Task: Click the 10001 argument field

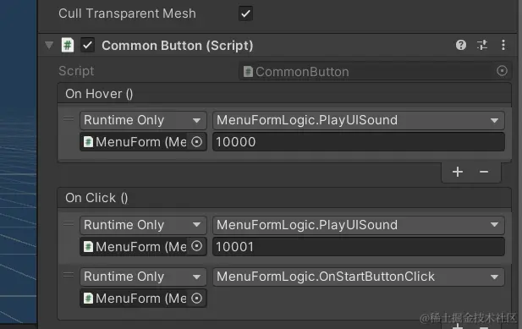Action: tap(359, 246)
